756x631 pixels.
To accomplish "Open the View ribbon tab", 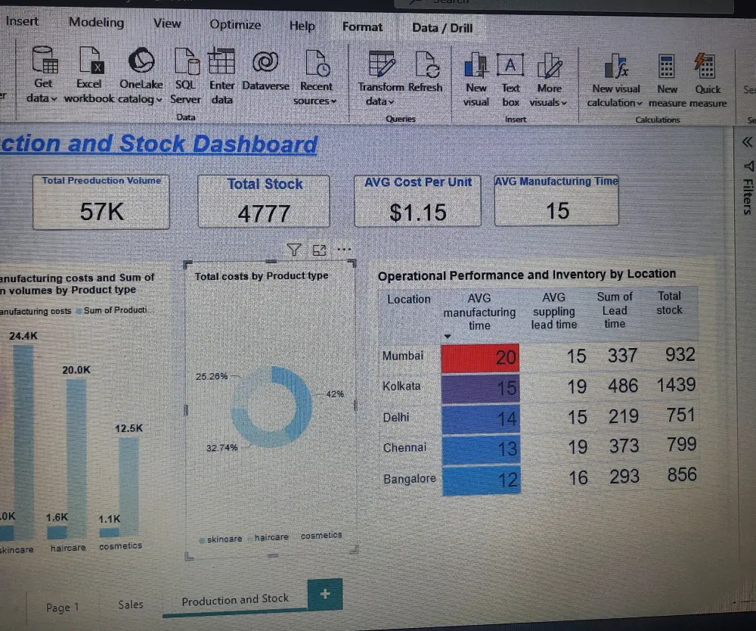I will coord(167,23).
